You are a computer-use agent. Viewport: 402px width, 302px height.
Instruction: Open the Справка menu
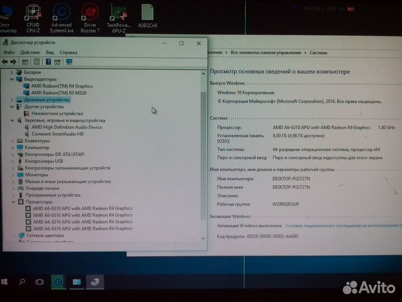pos(68,53)
